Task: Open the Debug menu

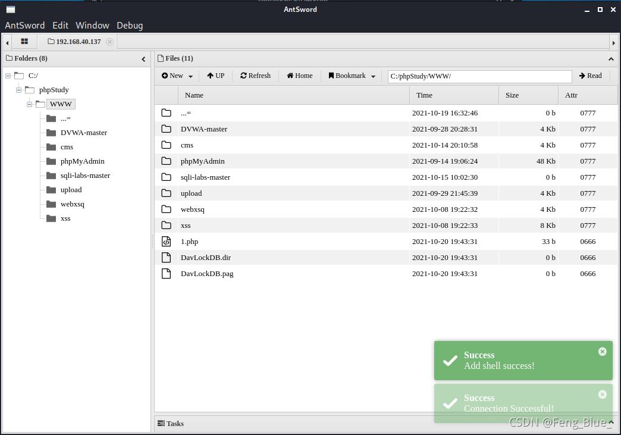Action: coord(130,26)
